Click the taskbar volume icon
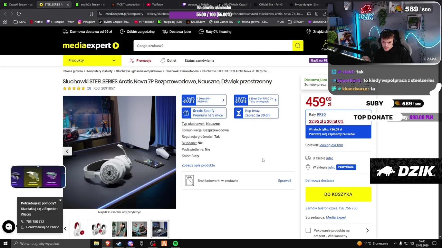 (412, 244)
